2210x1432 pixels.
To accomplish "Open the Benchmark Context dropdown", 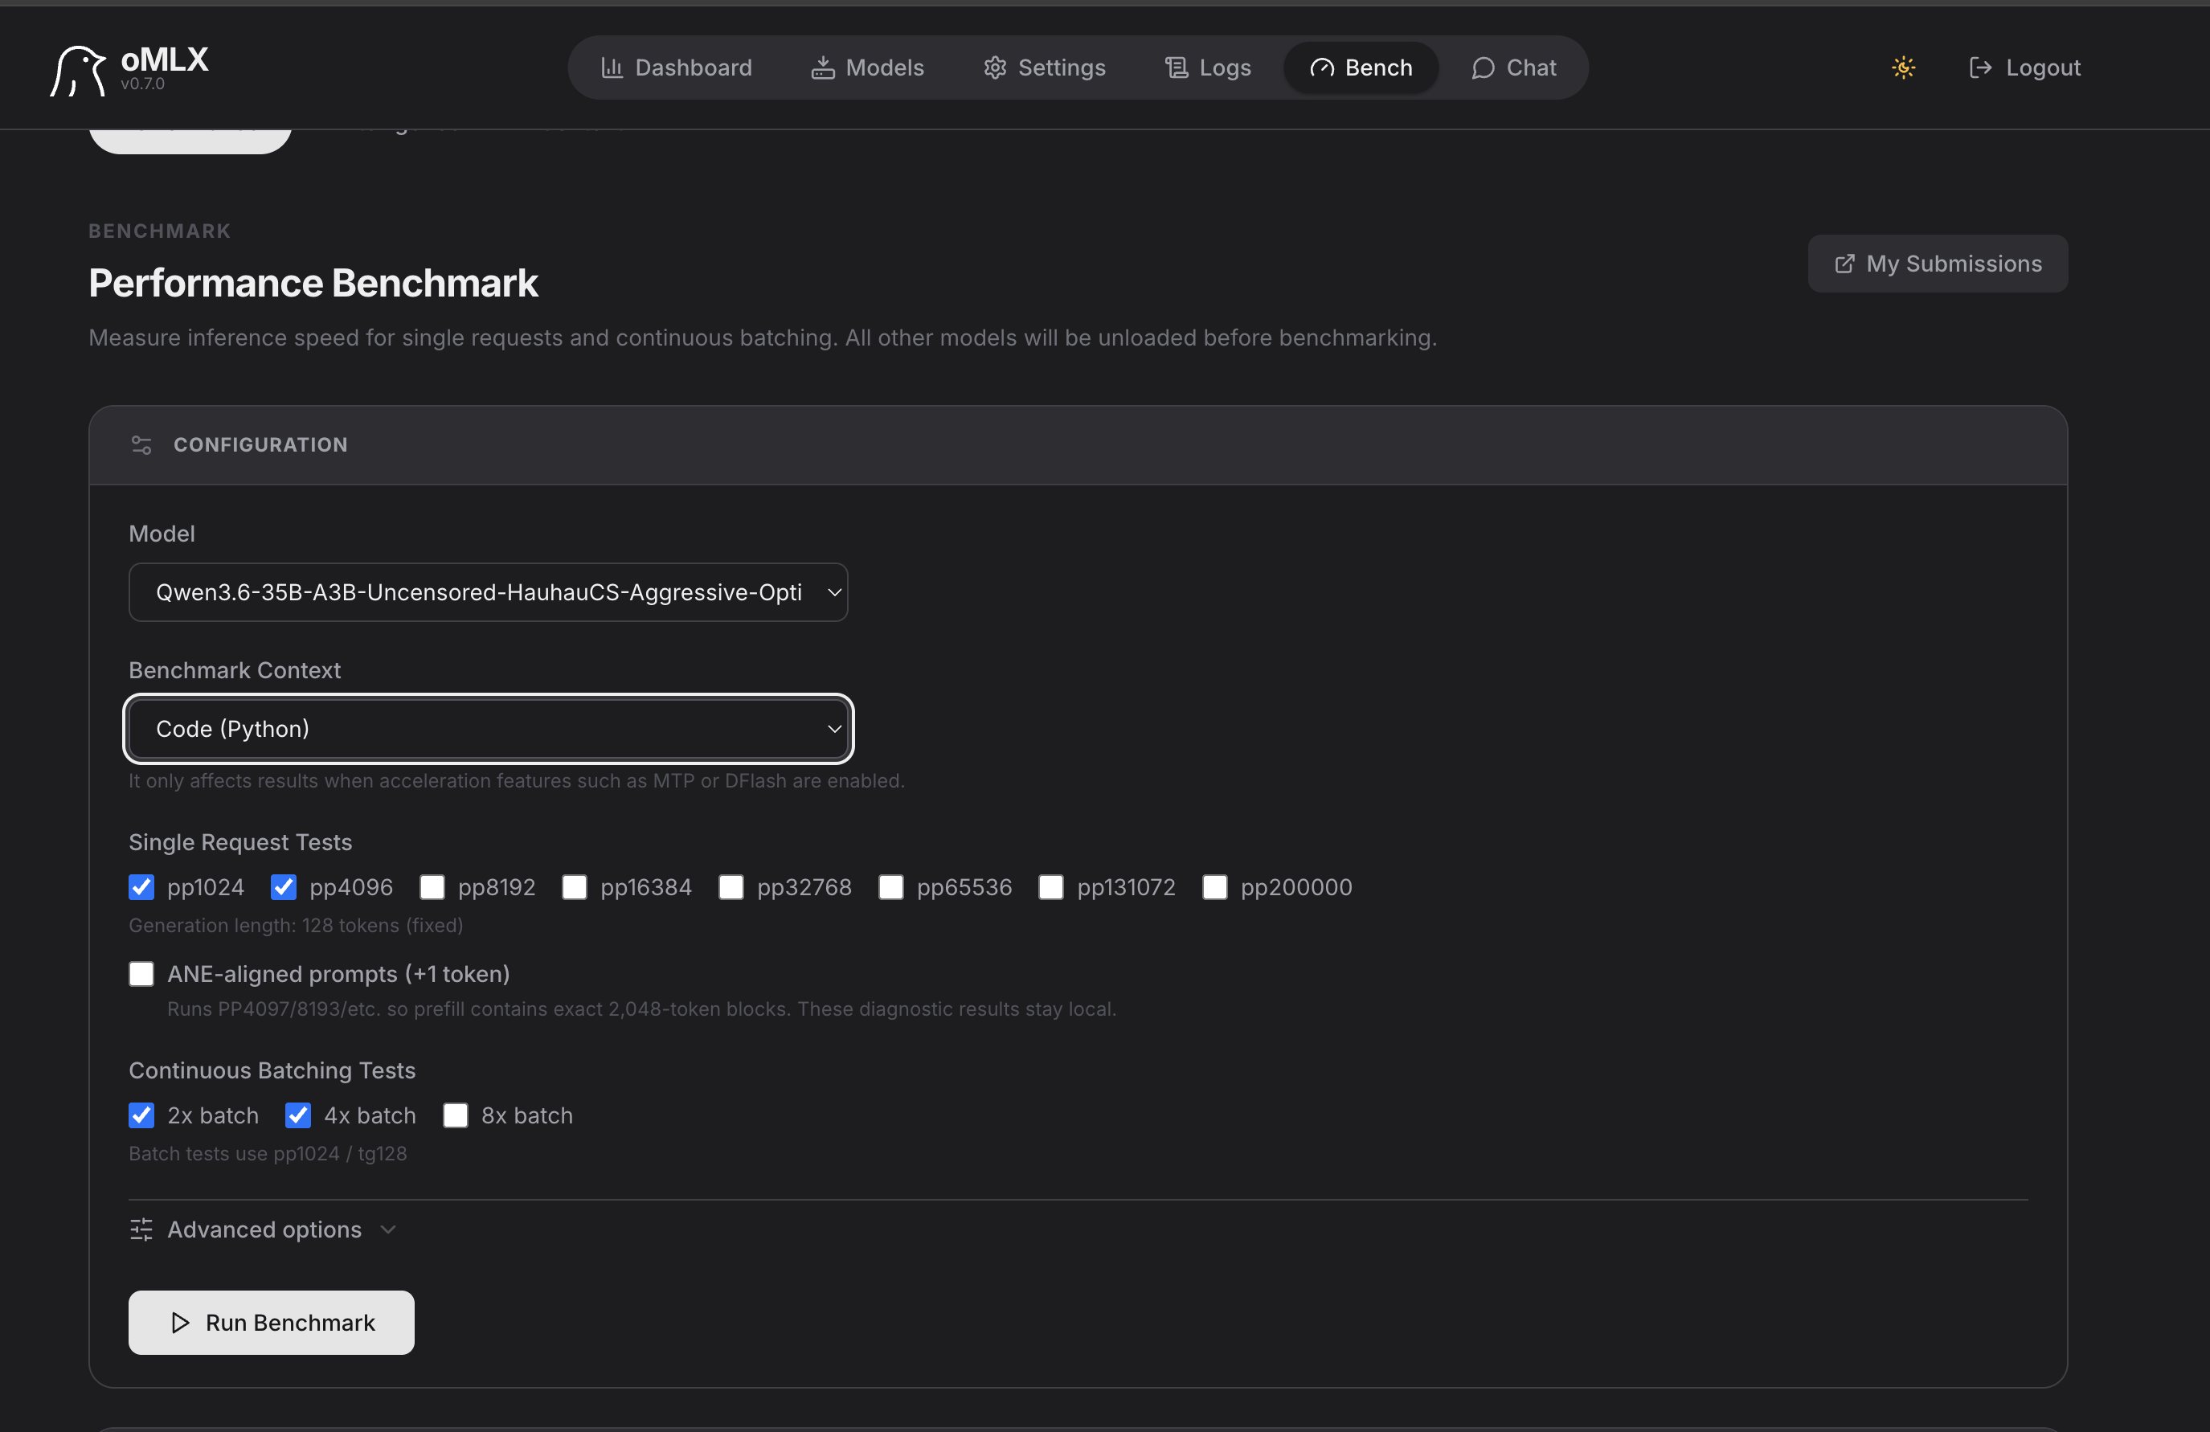I will point(489,729).
